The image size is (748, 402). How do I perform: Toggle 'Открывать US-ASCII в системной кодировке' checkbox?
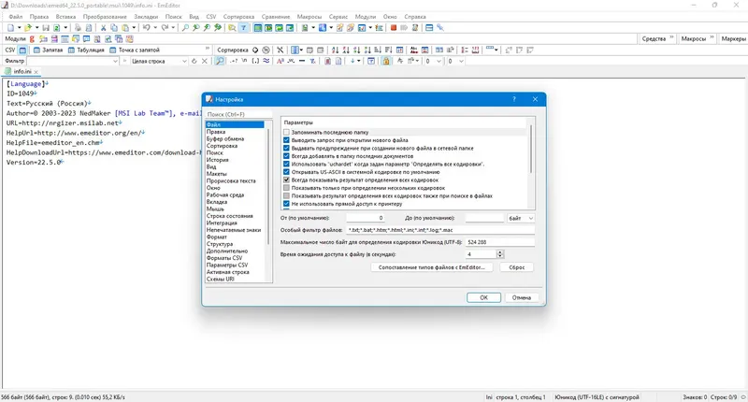(286, 172)
